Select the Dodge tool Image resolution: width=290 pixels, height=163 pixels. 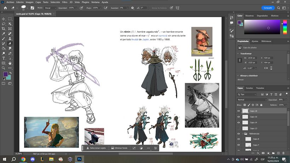pos(4,53)
